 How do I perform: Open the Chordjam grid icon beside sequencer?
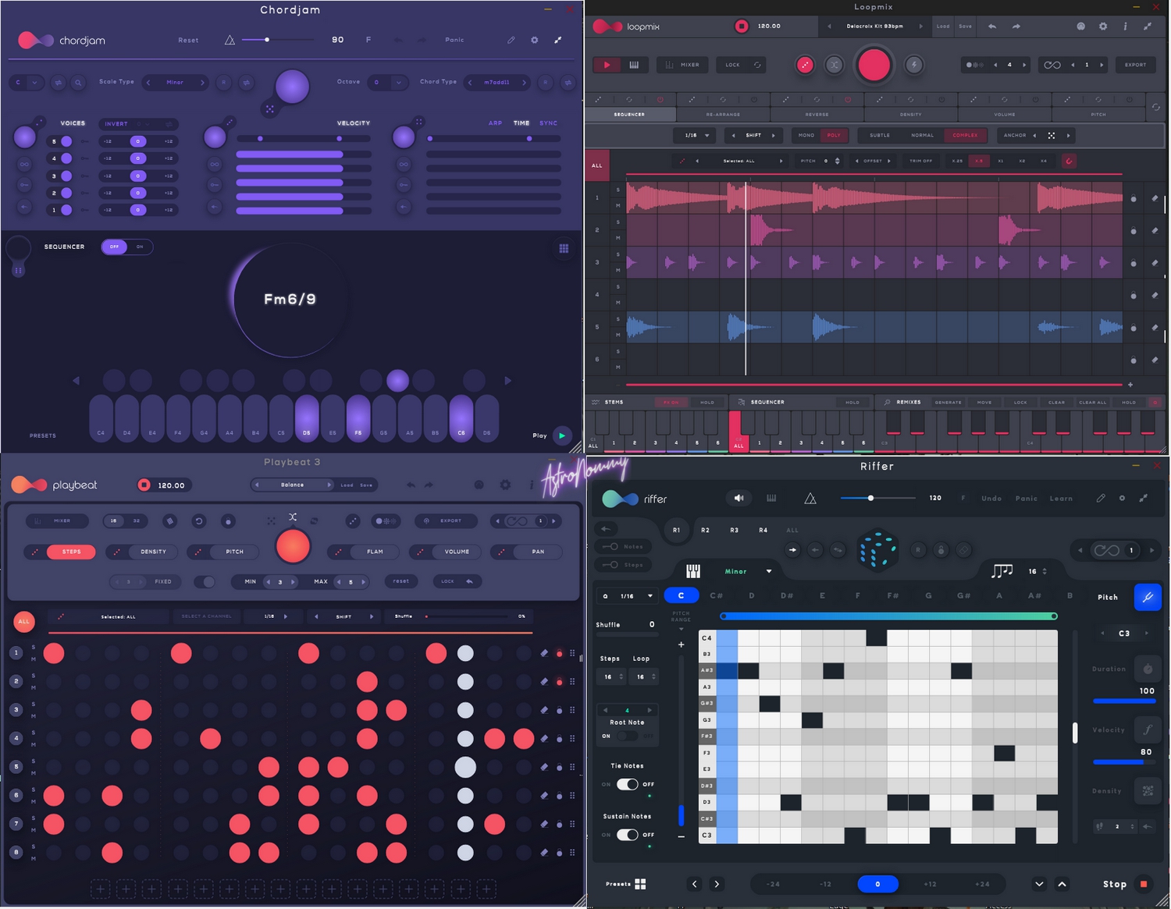564,248
